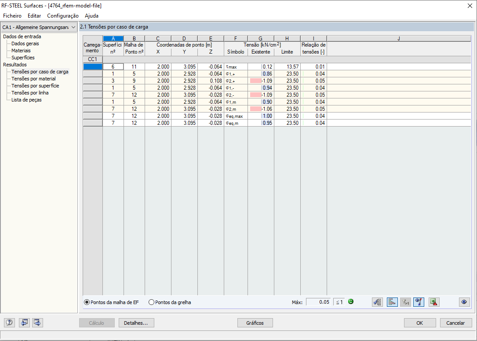Click column J header
This screenshot has width=477, height=341.
pos(398,39)
